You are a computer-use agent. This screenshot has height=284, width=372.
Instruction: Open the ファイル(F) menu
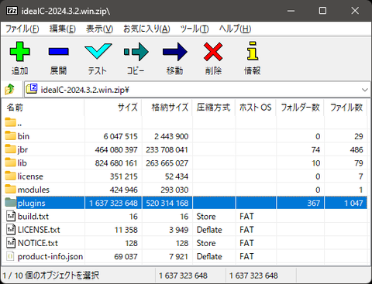[22, 29]
